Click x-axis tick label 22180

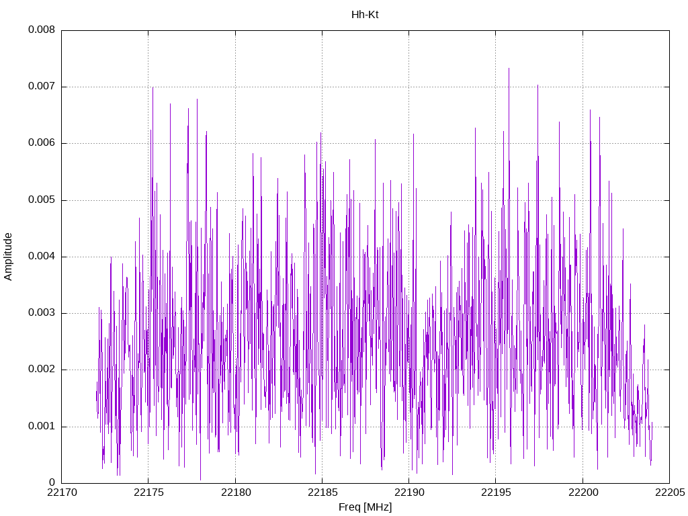[236, 492]
